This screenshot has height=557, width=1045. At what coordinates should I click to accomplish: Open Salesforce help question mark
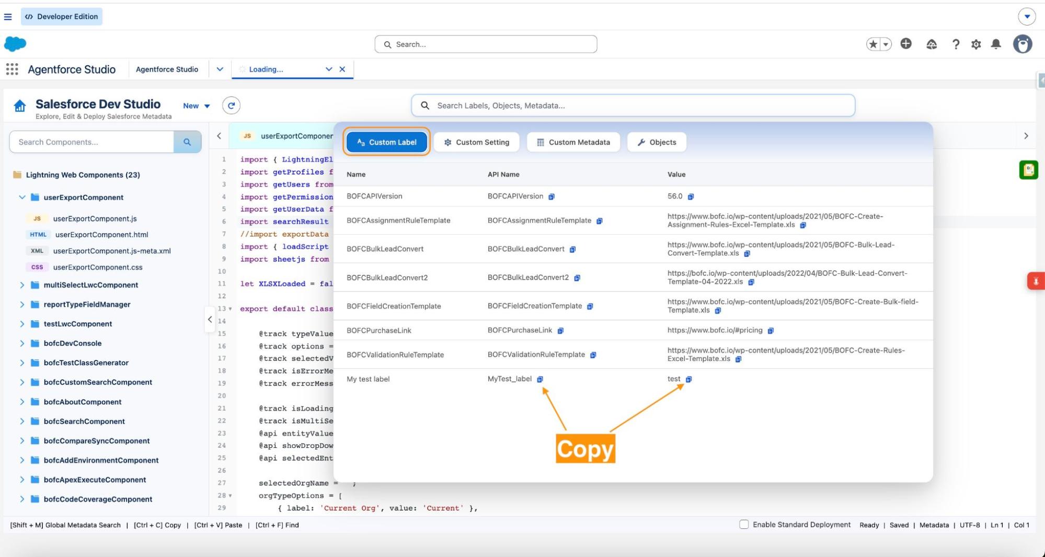tap(956, 44)
